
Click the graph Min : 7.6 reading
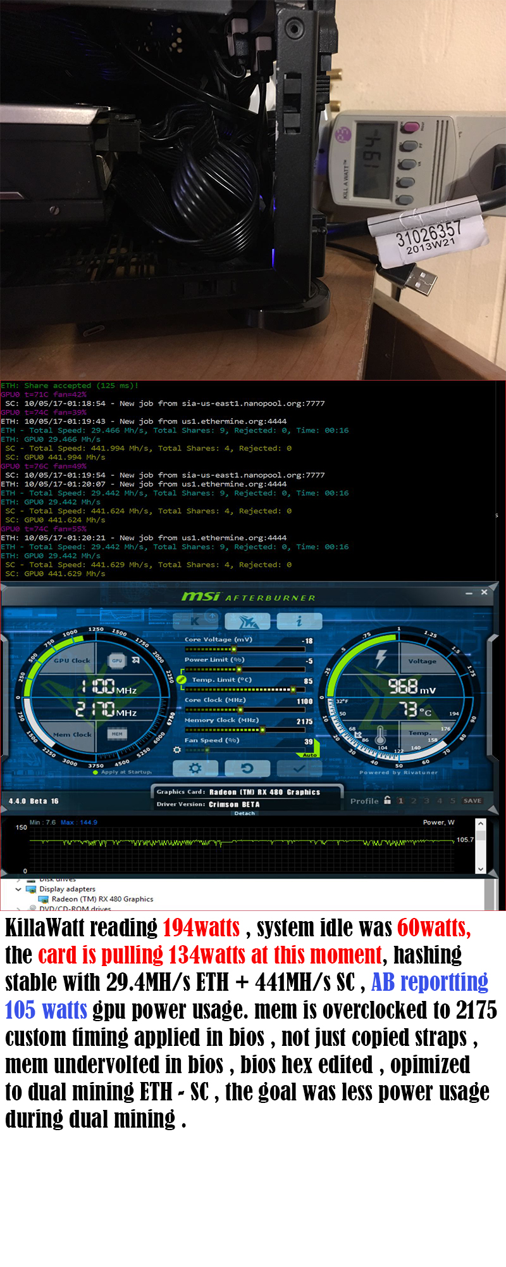(x=42, y=822)
